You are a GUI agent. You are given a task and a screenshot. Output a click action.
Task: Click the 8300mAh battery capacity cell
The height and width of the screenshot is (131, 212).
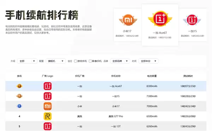152,86
